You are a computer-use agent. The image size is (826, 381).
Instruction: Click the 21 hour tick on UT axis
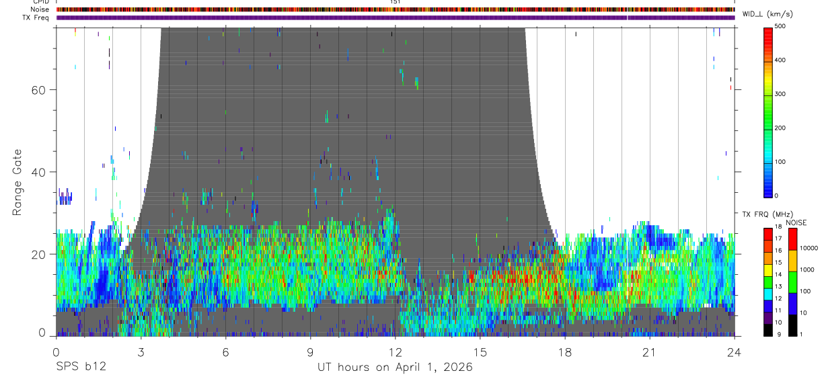coord(650,351)
